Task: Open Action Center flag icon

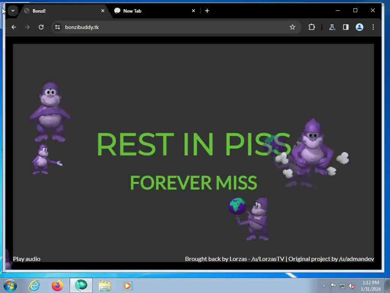Action: pyautogui.click(x=333, y=286)
